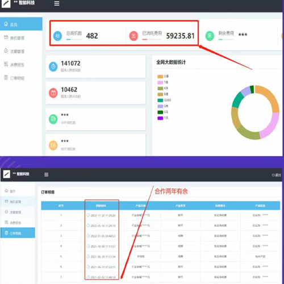Click the red calendar icon next to 10462
The image size is (284, 284).
(x=53, y=93)
